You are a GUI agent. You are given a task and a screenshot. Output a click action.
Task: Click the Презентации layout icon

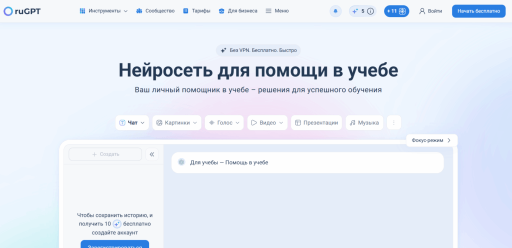297,122
